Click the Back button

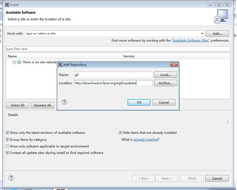tap(143, 178)
